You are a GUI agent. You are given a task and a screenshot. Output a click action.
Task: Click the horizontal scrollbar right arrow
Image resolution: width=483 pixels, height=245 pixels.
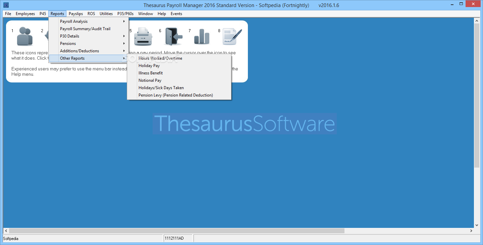click(x=471, y=231)
